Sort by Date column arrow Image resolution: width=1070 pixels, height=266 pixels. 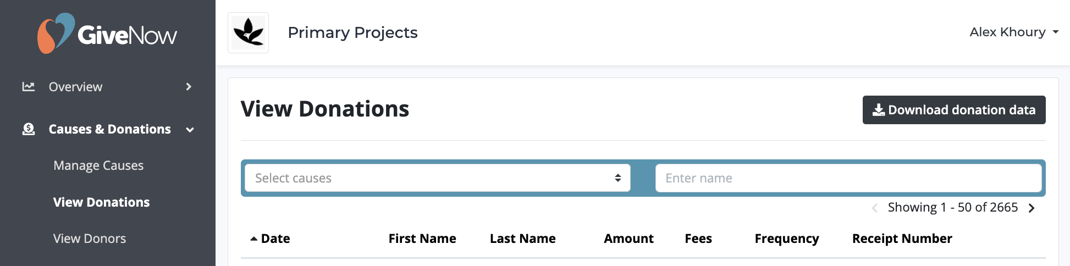coord(253,239)
